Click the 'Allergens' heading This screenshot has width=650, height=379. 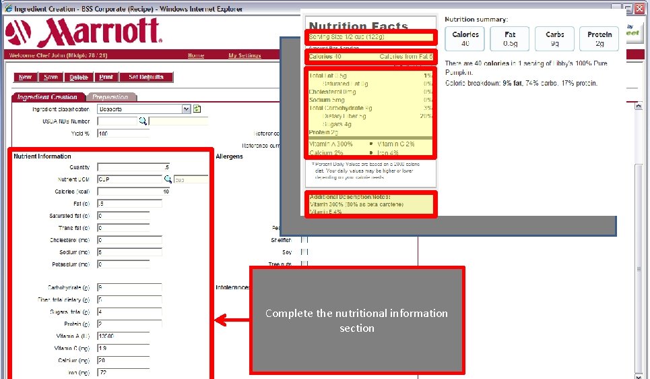point(229,156)
